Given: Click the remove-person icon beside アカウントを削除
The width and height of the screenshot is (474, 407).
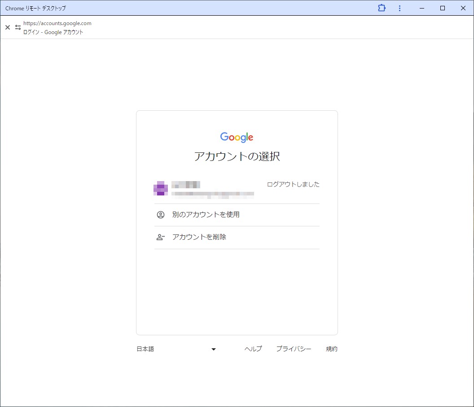Looking at the screenshot, I should pos(161,237).
